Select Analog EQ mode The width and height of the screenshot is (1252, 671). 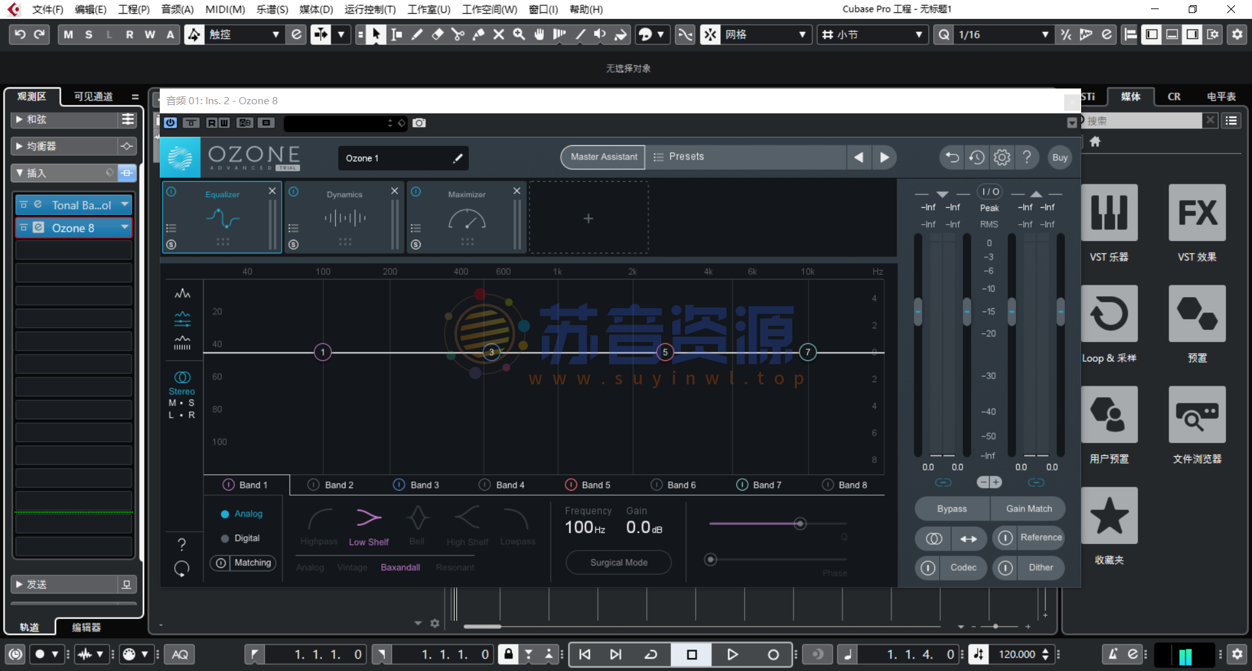pos(242,514)
